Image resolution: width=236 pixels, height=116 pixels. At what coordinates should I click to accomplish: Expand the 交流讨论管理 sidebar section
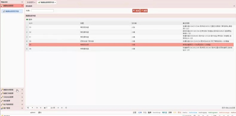point(12,97)
